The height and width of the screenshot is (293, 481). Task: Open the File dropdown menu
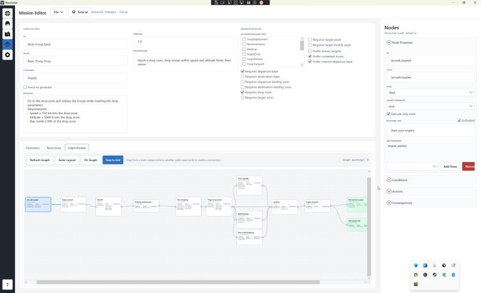tap(58, 12)
